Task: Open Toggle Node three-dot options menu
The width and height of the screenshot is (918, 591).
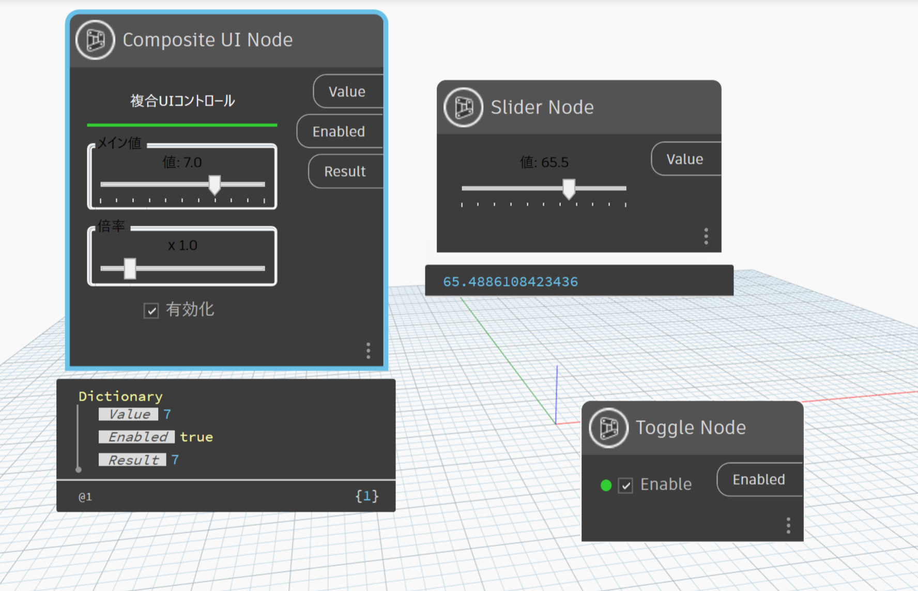Action: (x=788, y=525)
